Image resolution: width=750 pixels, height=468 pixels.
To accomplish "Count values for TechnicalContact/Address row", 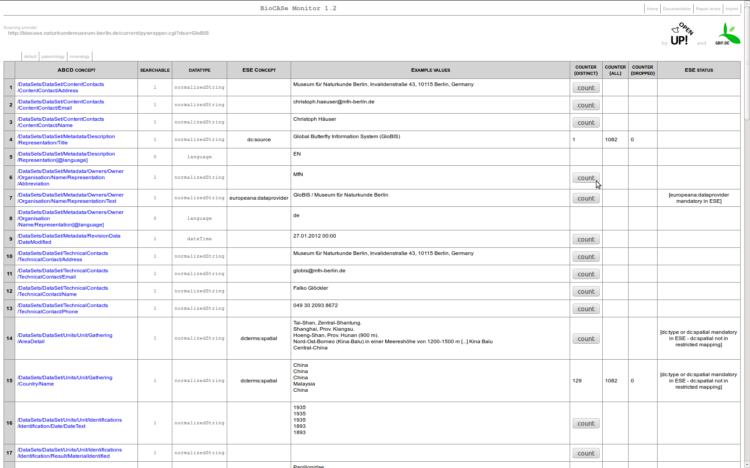I will pyautogui.click(x=586, y=257).
